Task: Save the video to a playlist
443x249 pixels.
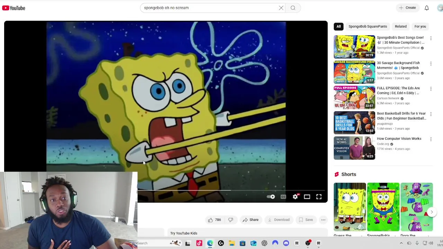Action: (x=306, y=220)
